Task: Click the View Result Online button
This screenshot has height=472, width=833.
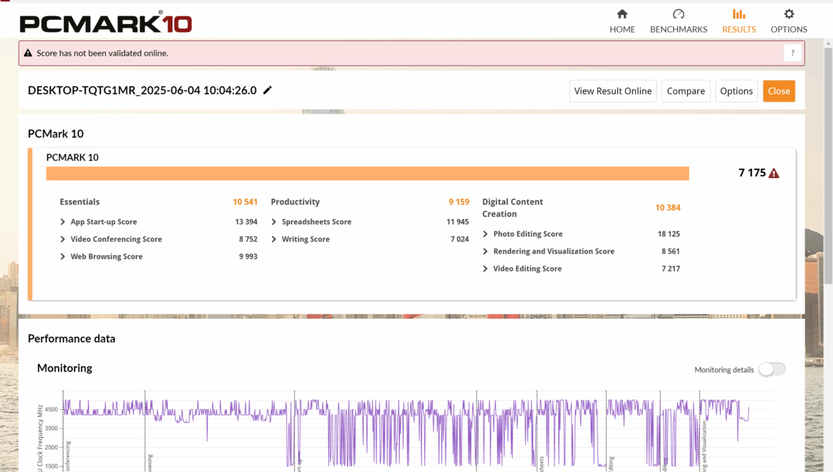Action: click(613, 91)
